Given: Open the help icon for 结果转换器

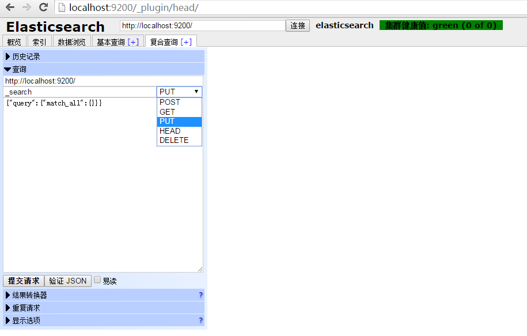Looking at the screenshot, I should pyautogui.click(x=200, y=295).
